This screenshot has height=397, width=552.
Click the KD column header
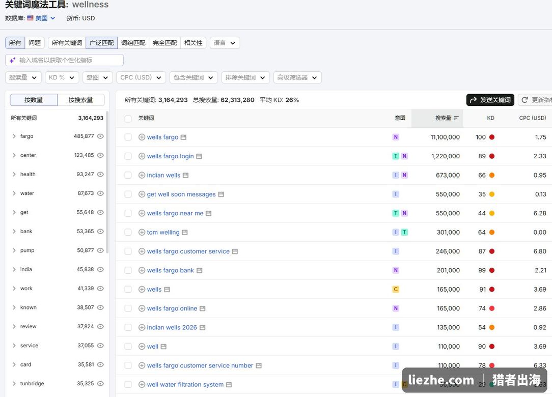pos(490,118)
